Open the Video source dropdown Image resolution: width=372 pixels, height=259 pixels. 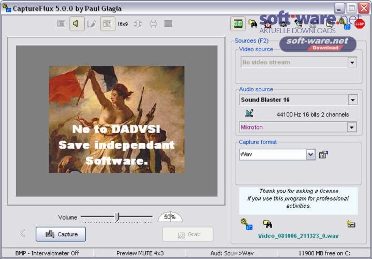point(352,63)
